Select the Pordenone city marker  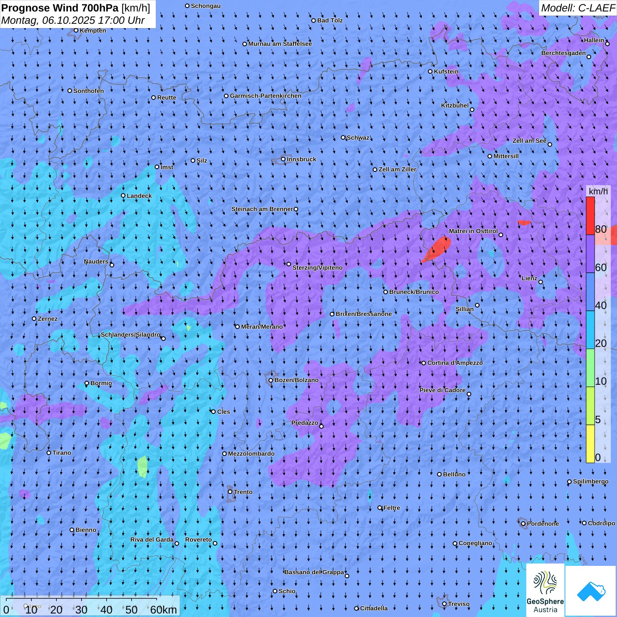click(x=523, y=524)
